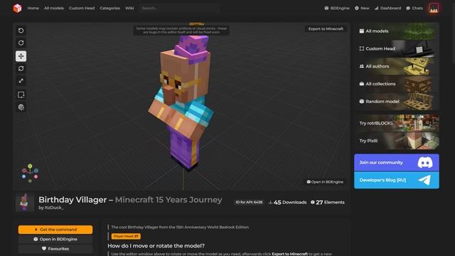The height and width of the screenshot is (256, 455).
Task: Click Open in BDEngine below the title
Action: (x=55, y=239)
